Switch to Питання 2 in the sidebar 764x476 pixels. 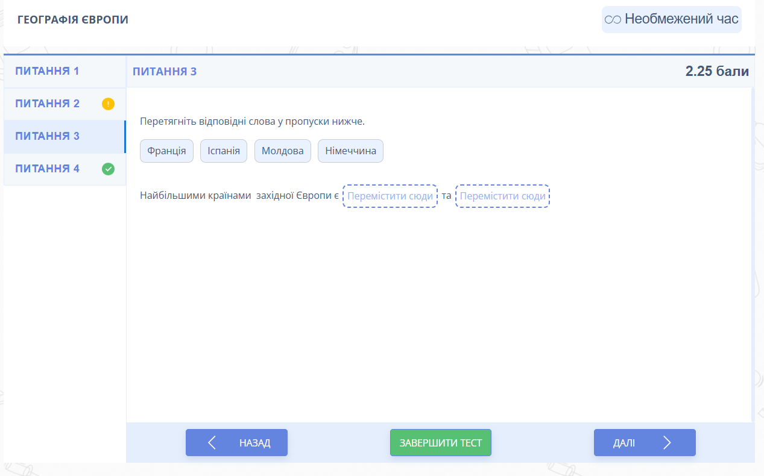pyautogui.click(x=47, y=104)
